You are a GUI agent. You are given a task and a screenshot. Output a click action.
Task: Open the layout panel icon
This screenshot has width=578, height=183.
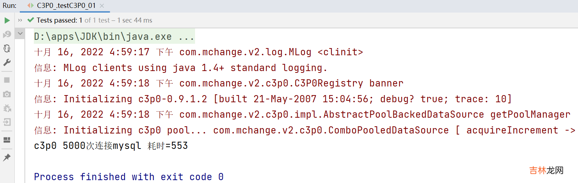tap(7, 140)
